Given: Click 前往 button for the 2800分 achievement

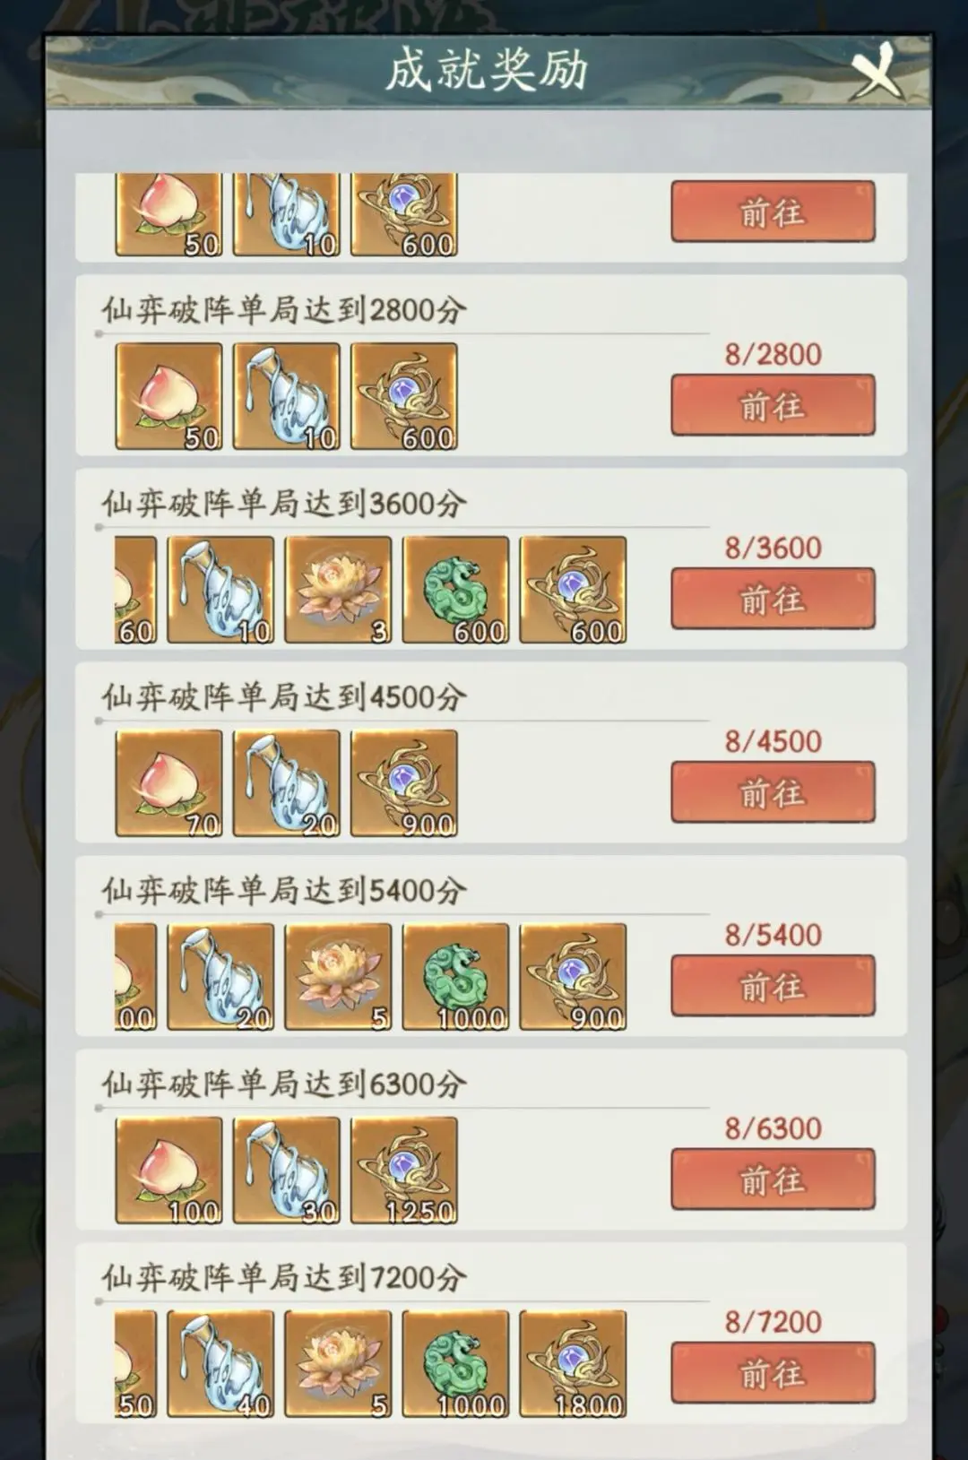Looking at the screenshot, I should tap(773, 406).
